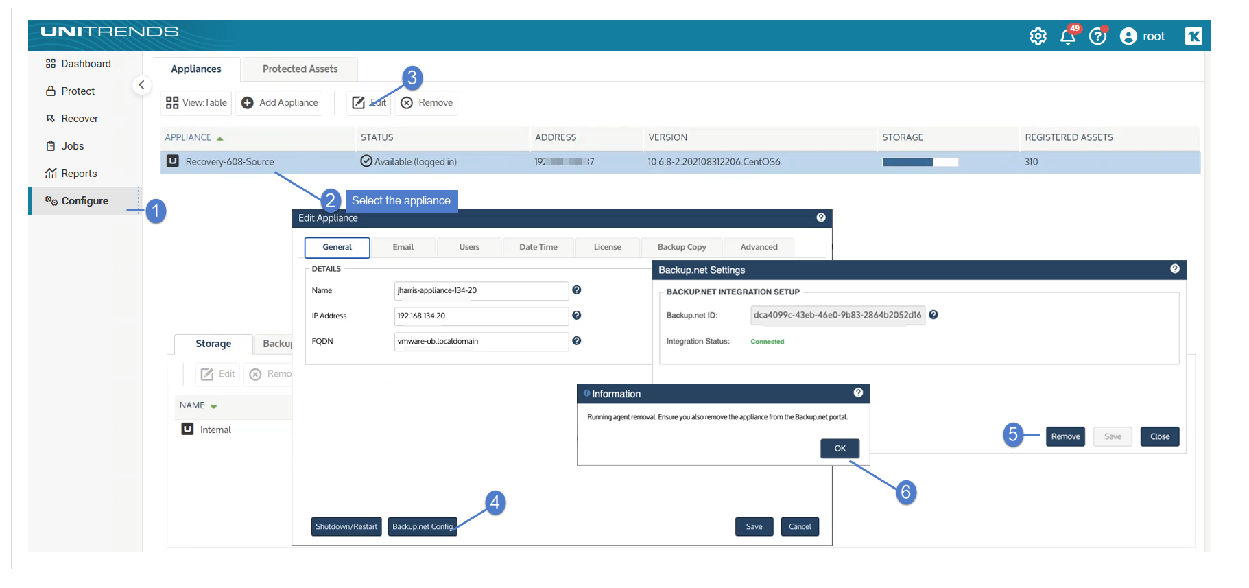
Task: Click the ADDRESS column header
Action: (x=556, y=137)
